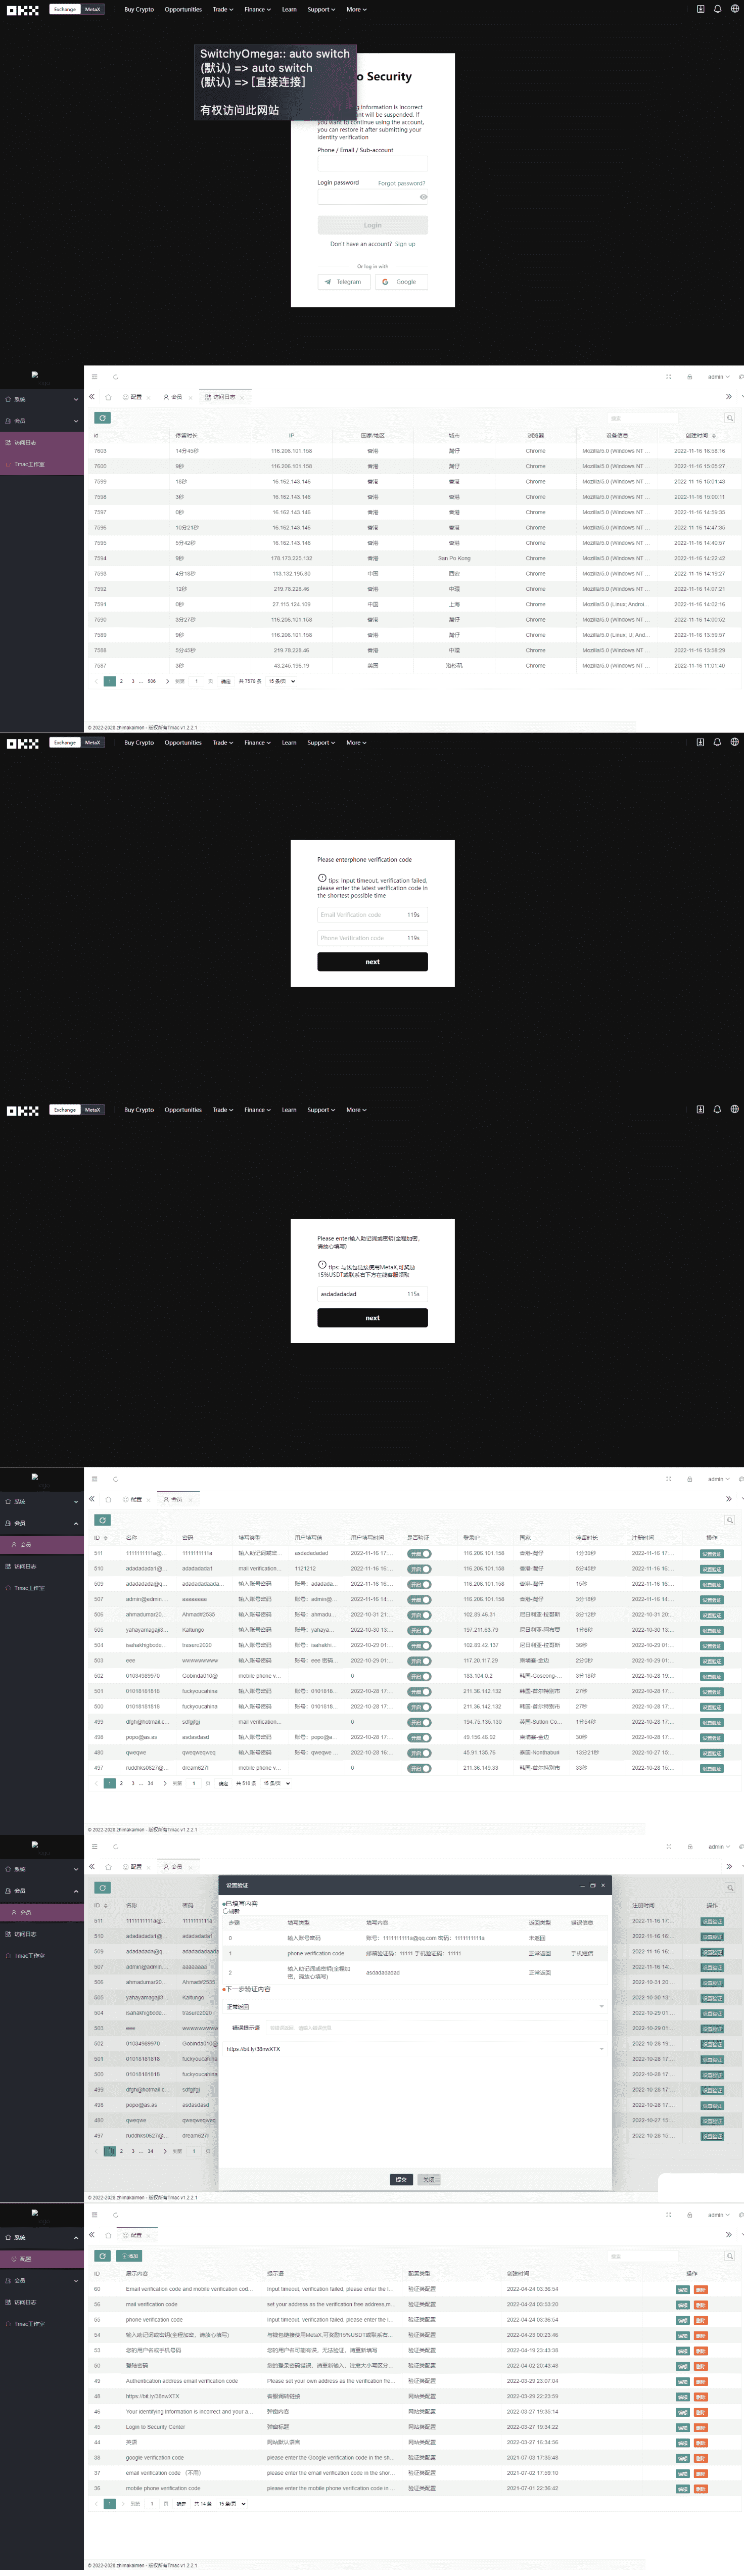
Task: Open the Trade dropdown on the login page
Action: (222, 9)
